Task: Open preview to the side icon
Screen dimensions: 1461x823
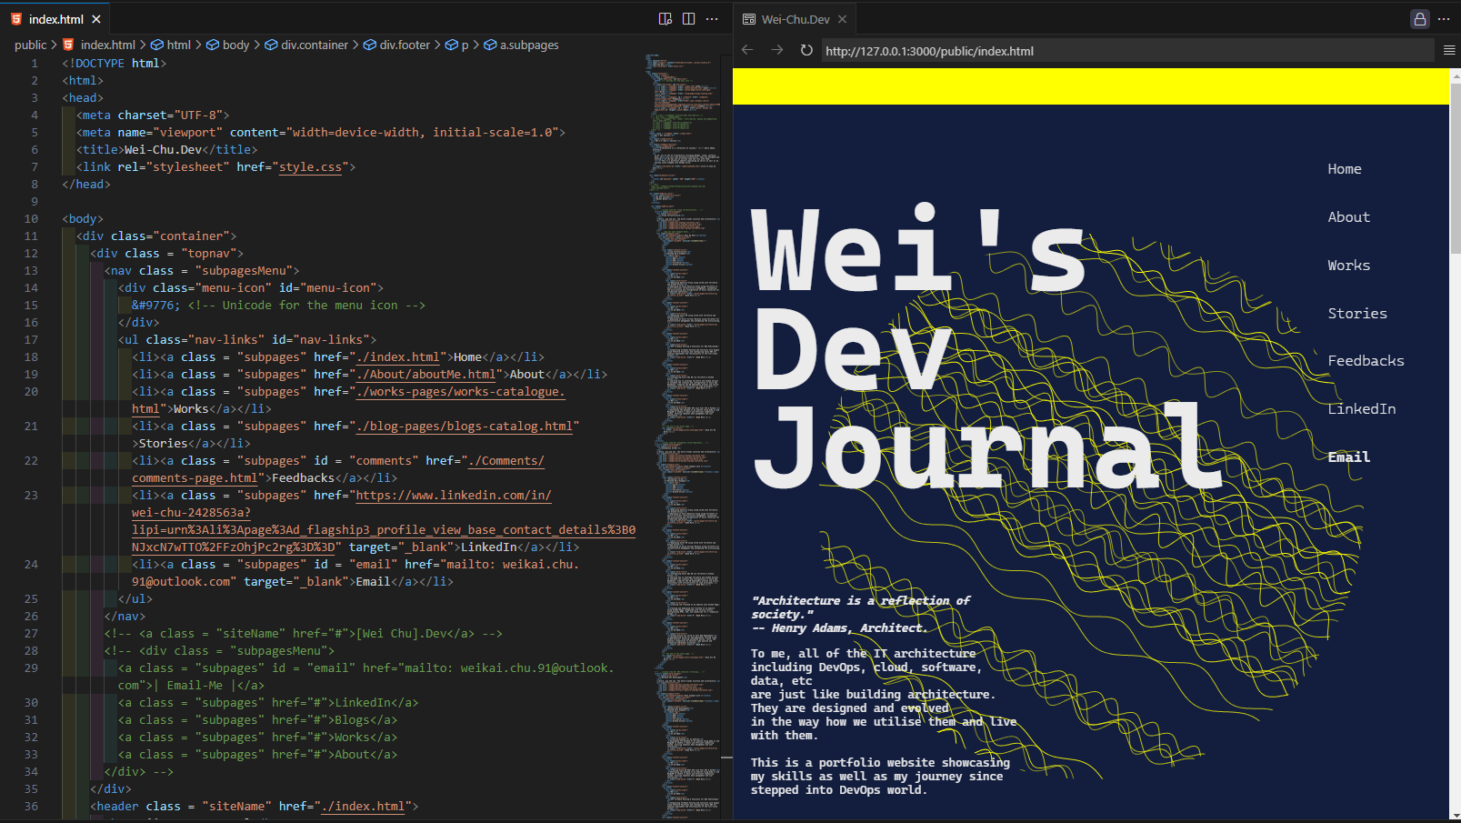Action: pyautogui.click(x=665, y=19)
